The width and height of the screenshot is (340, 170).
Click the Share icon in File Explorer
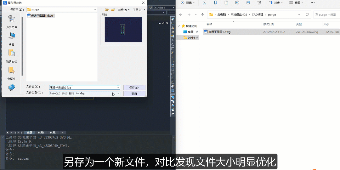click(x=248, y=3)
